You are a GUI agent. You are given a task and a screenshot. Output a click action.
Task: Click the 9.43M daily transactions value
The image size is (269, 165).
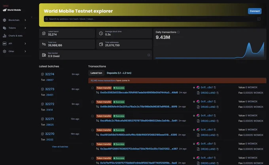(x=163, y=37)
